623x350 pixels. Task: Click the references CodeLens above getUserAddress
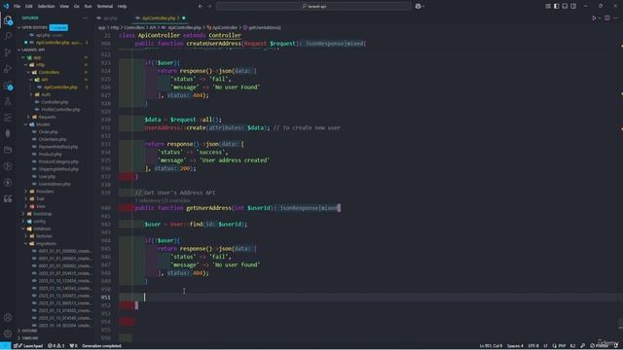point(163,201)
